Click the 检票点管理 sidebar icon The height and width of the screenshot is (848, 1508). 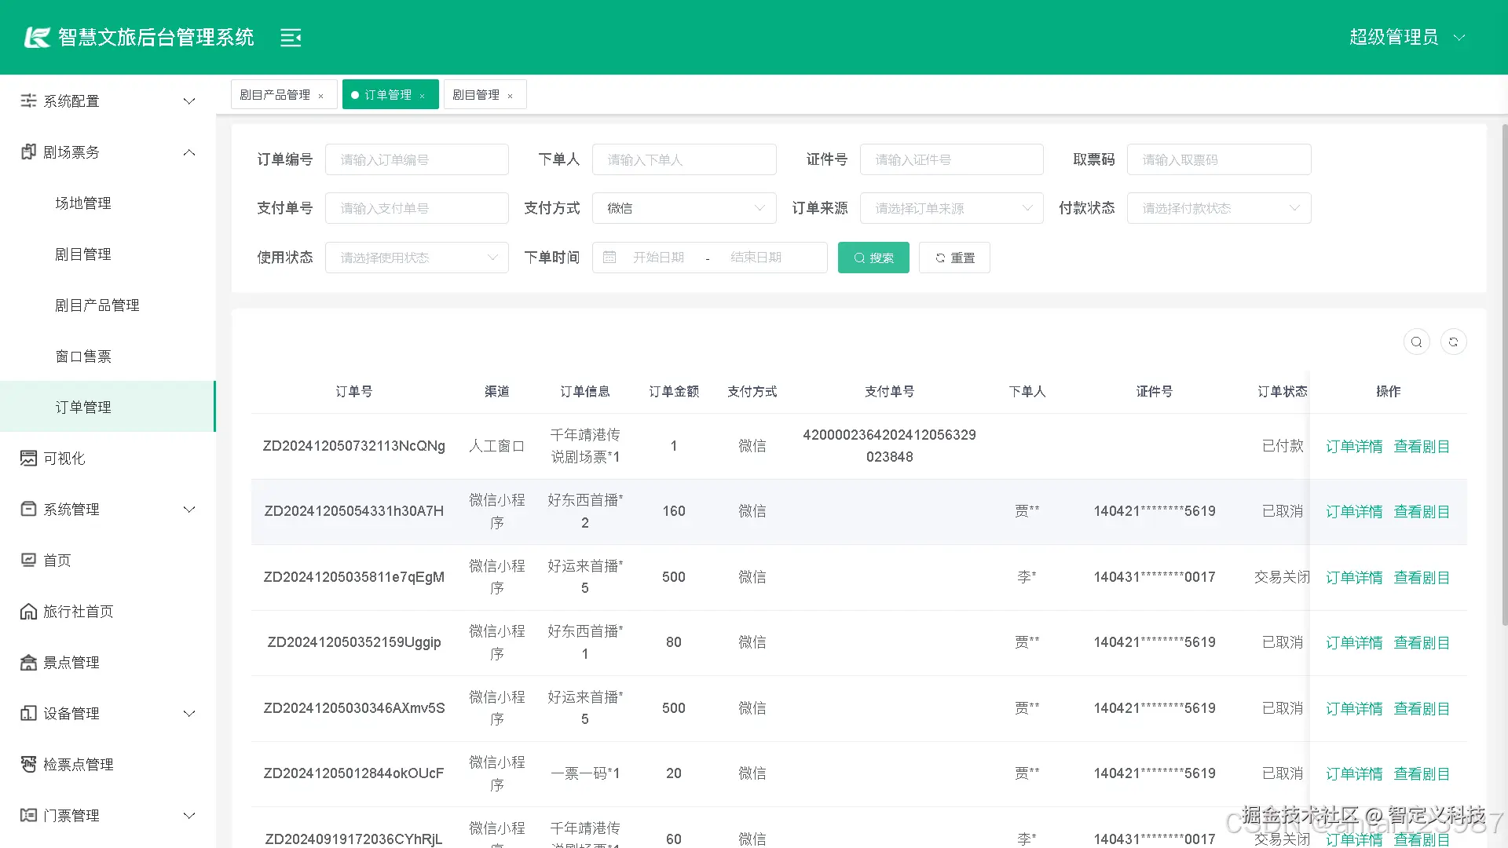tap(28, 765)
